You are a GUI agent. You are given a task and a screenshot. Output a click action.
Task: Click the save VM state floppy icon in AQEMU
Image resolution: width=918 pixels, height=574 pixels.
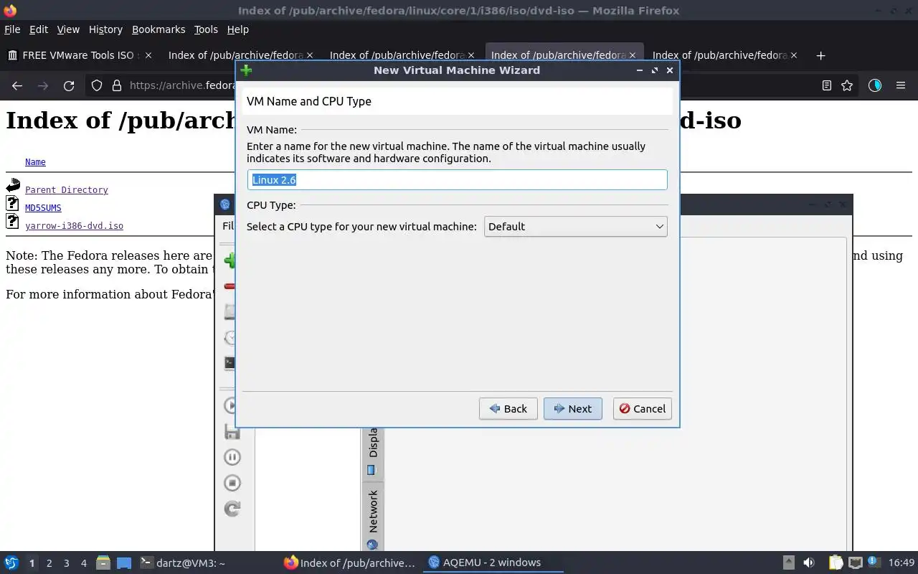pyautogui.click(x=232, y=432)
